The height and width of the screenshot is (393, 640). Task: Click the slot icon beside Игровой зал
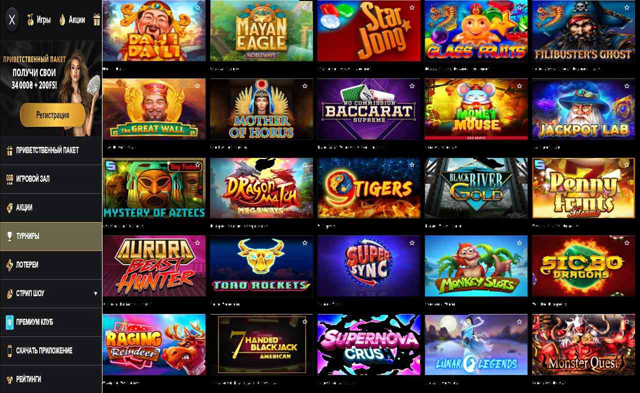pyautogui.click(x=9, y=179)
